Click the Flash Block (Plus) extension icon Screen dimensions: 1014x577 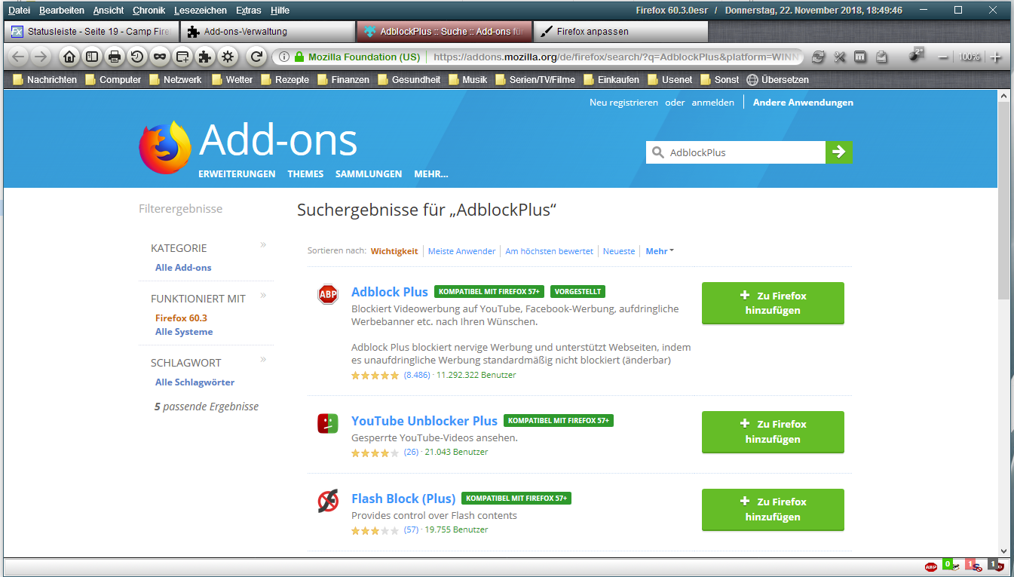(328, 502)
